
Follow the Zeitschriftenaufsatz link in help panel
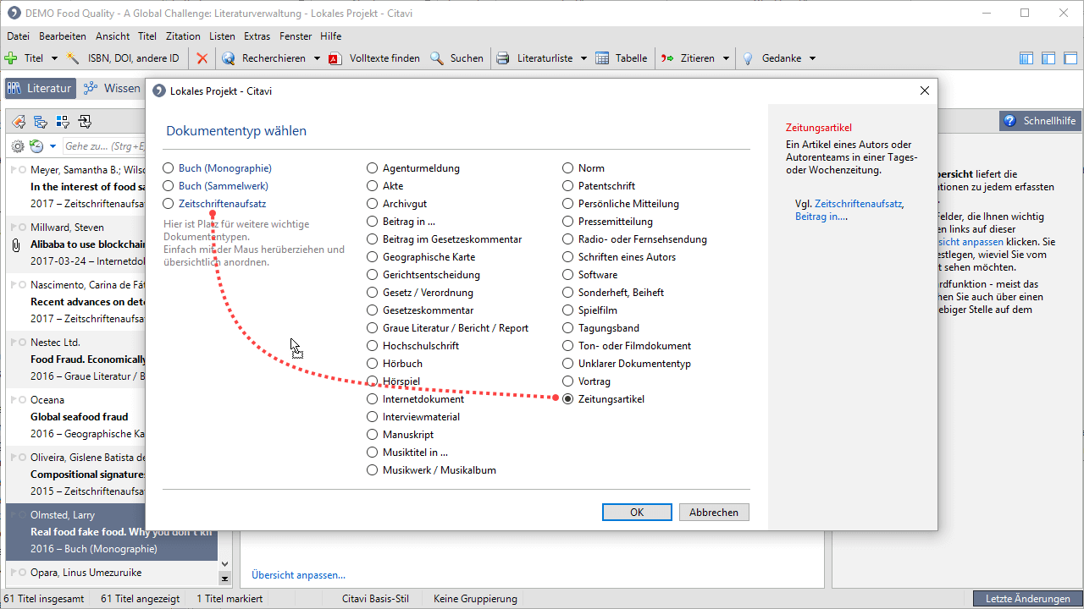pyautogui.click(x=858, y=204)
